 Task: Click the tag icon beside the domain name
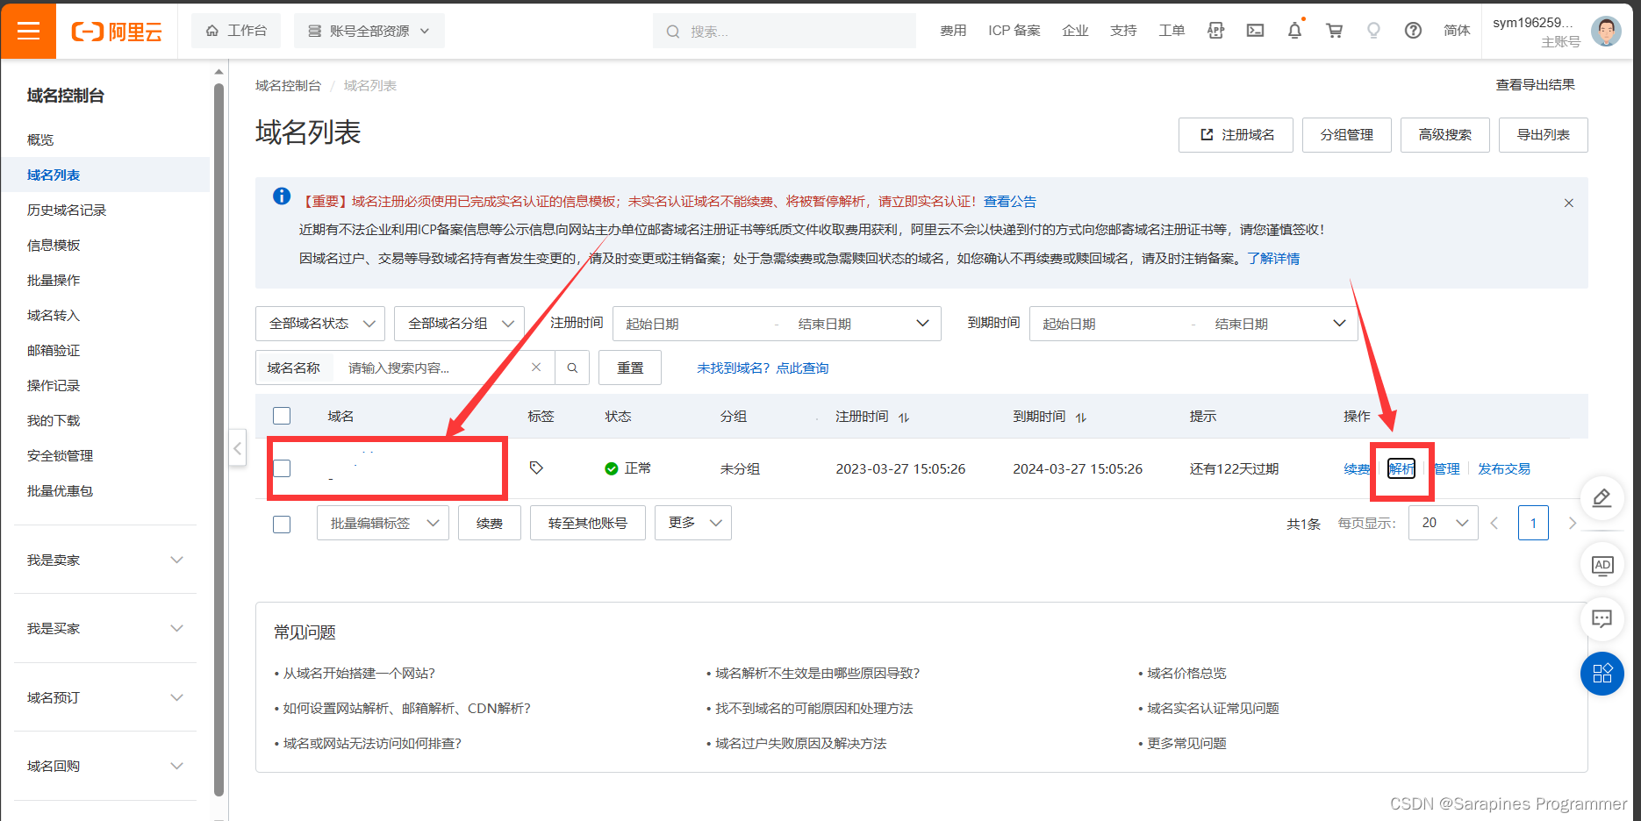point(537,468)
